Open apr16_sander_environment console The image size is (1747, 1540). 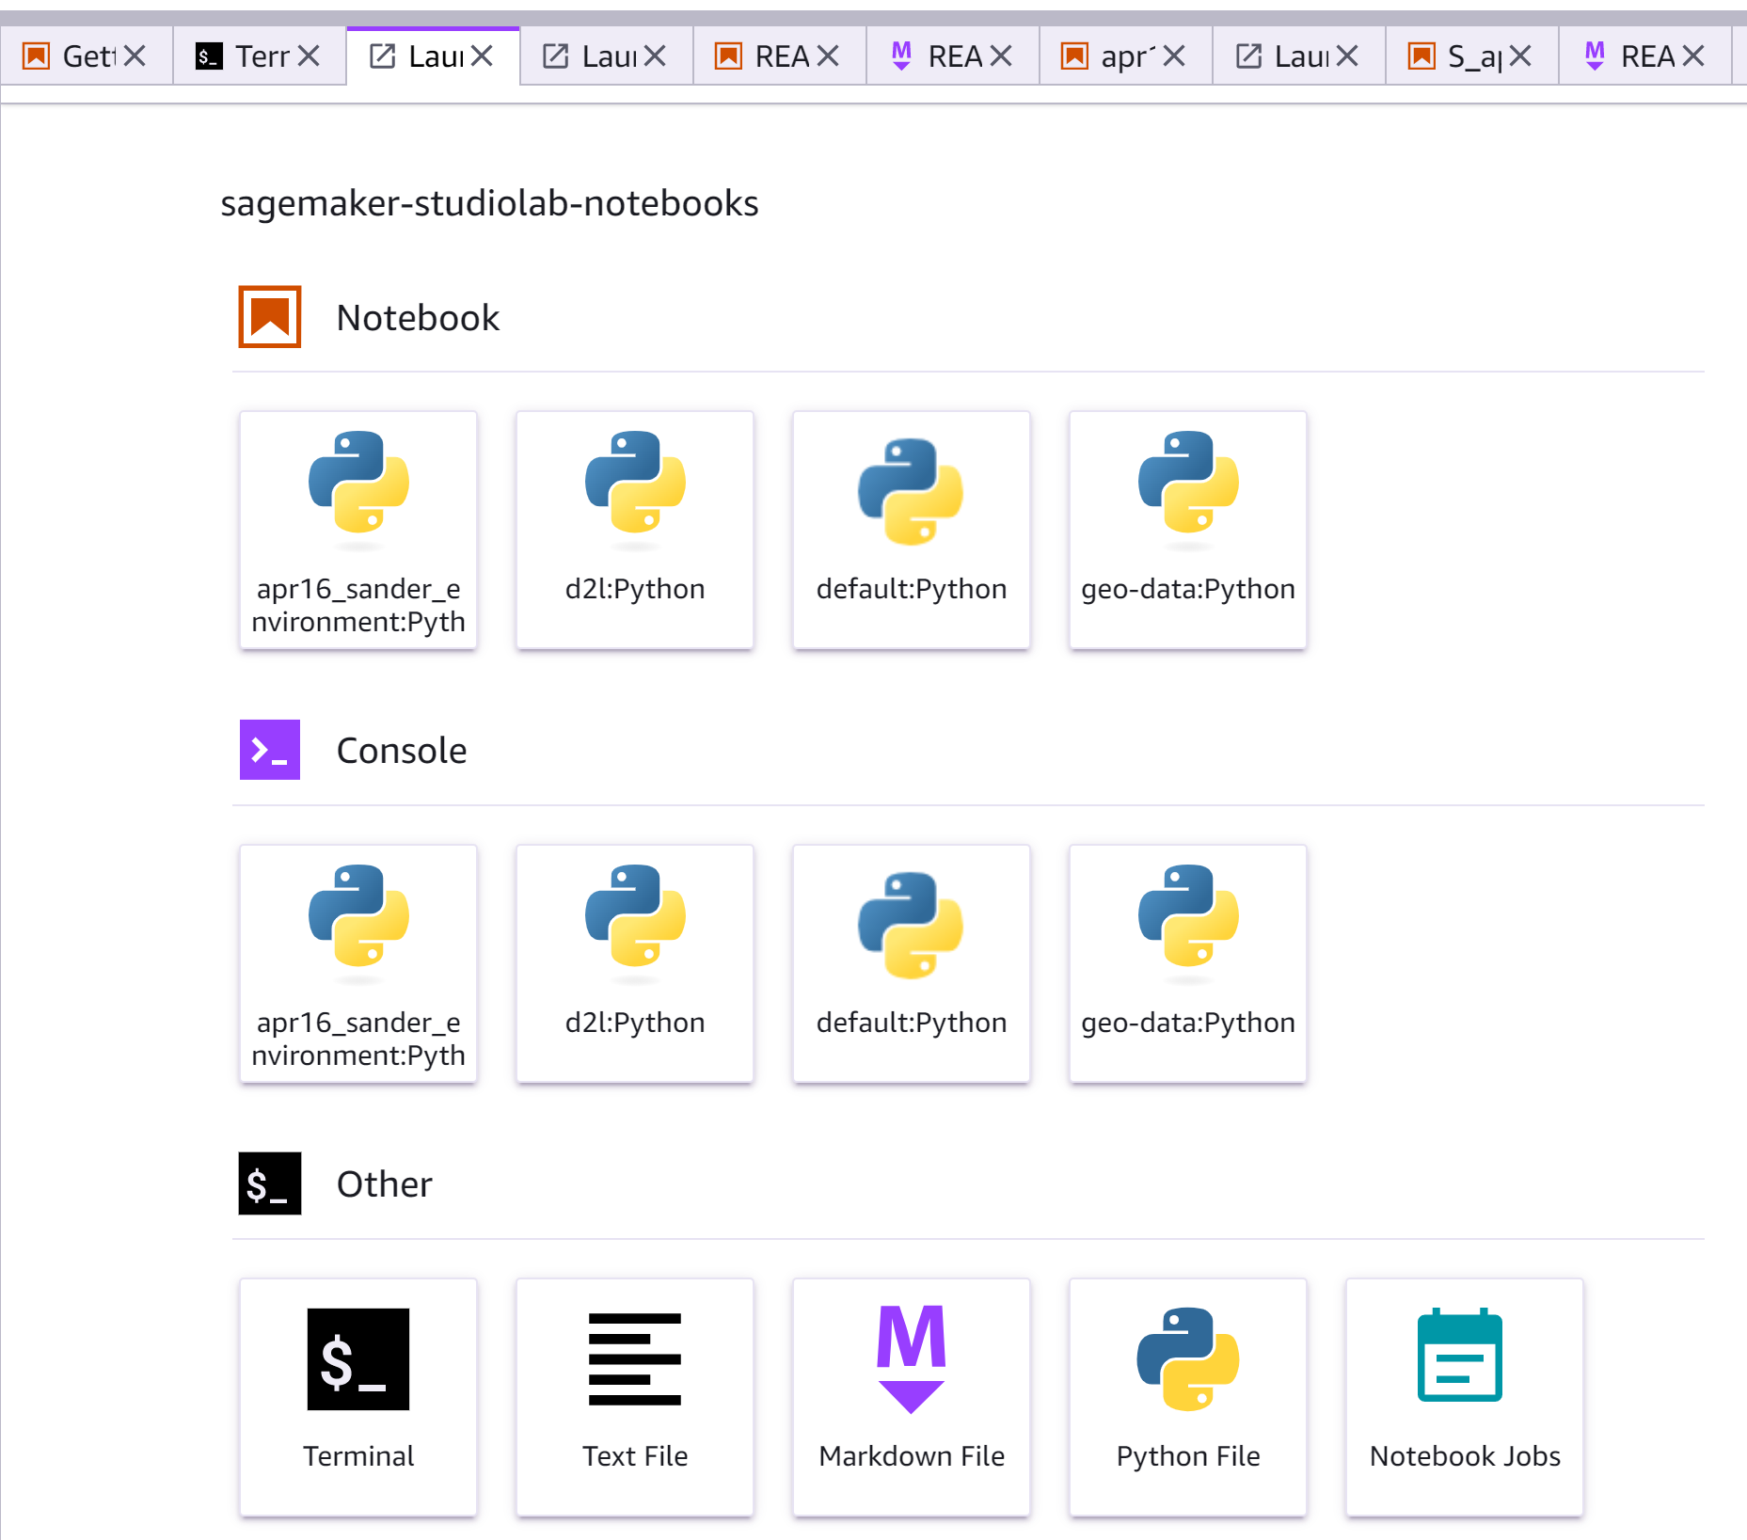[x=358, y=963]
